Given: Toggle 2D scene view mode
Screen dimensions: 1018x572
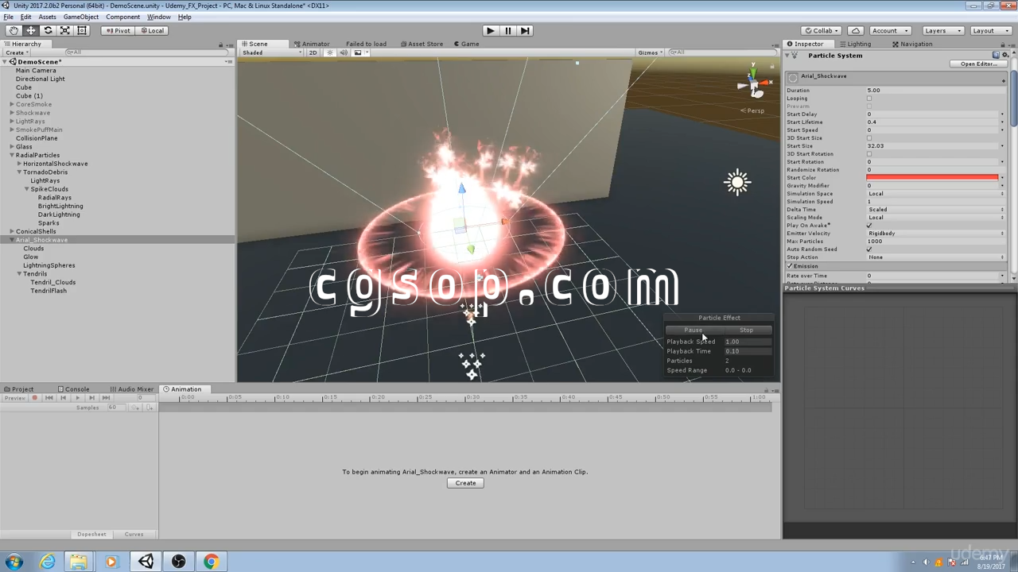Looking at the screenshot, I should tap(313, 52).
